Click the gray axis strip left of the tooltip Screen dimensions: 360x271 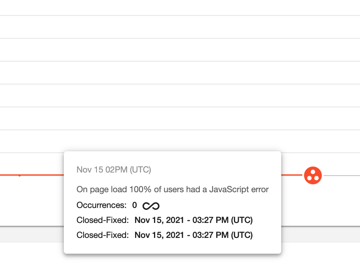pos(32,234)
